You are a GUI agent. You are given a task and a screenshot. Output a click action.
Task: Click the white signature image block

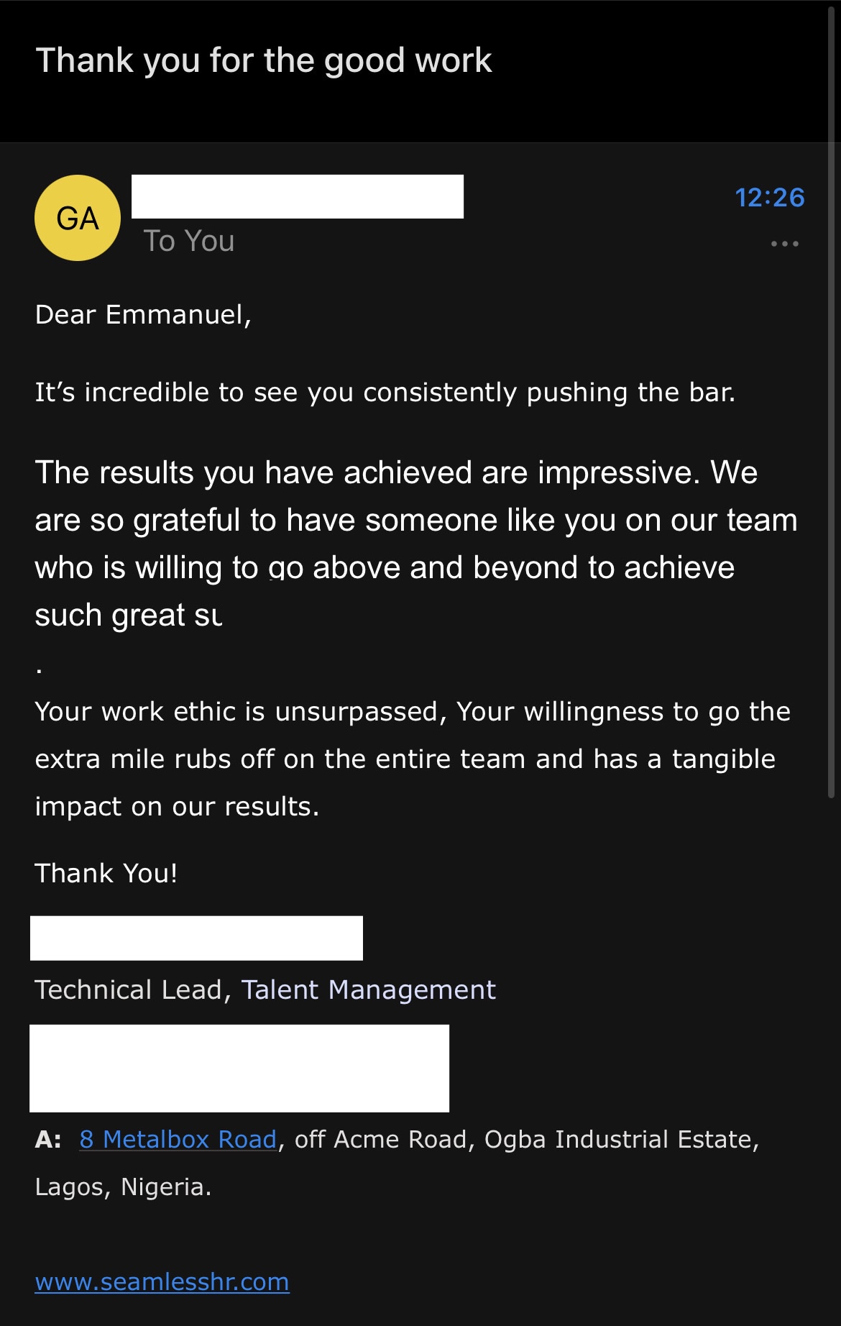pyautogui.click(x=239, y=1069)
